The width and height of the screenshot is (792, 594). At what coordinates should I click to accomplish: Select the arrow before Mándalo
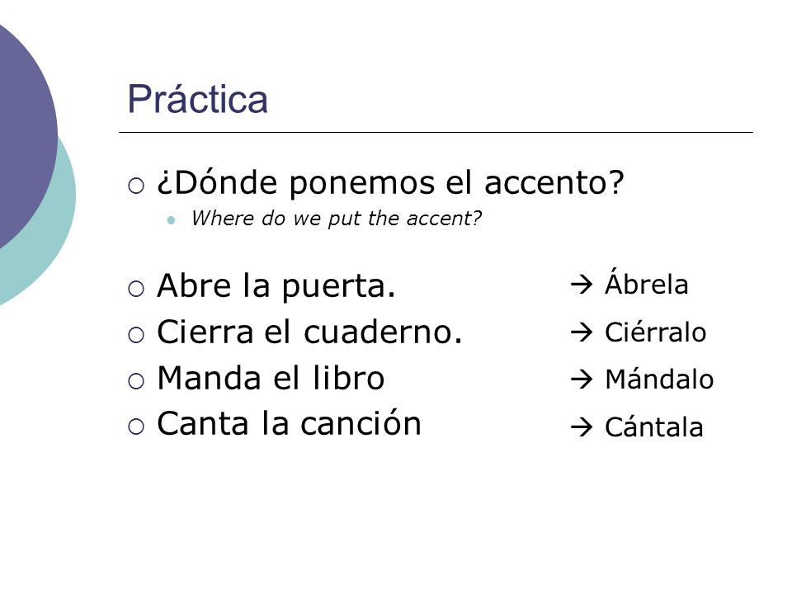coord(582,379)
